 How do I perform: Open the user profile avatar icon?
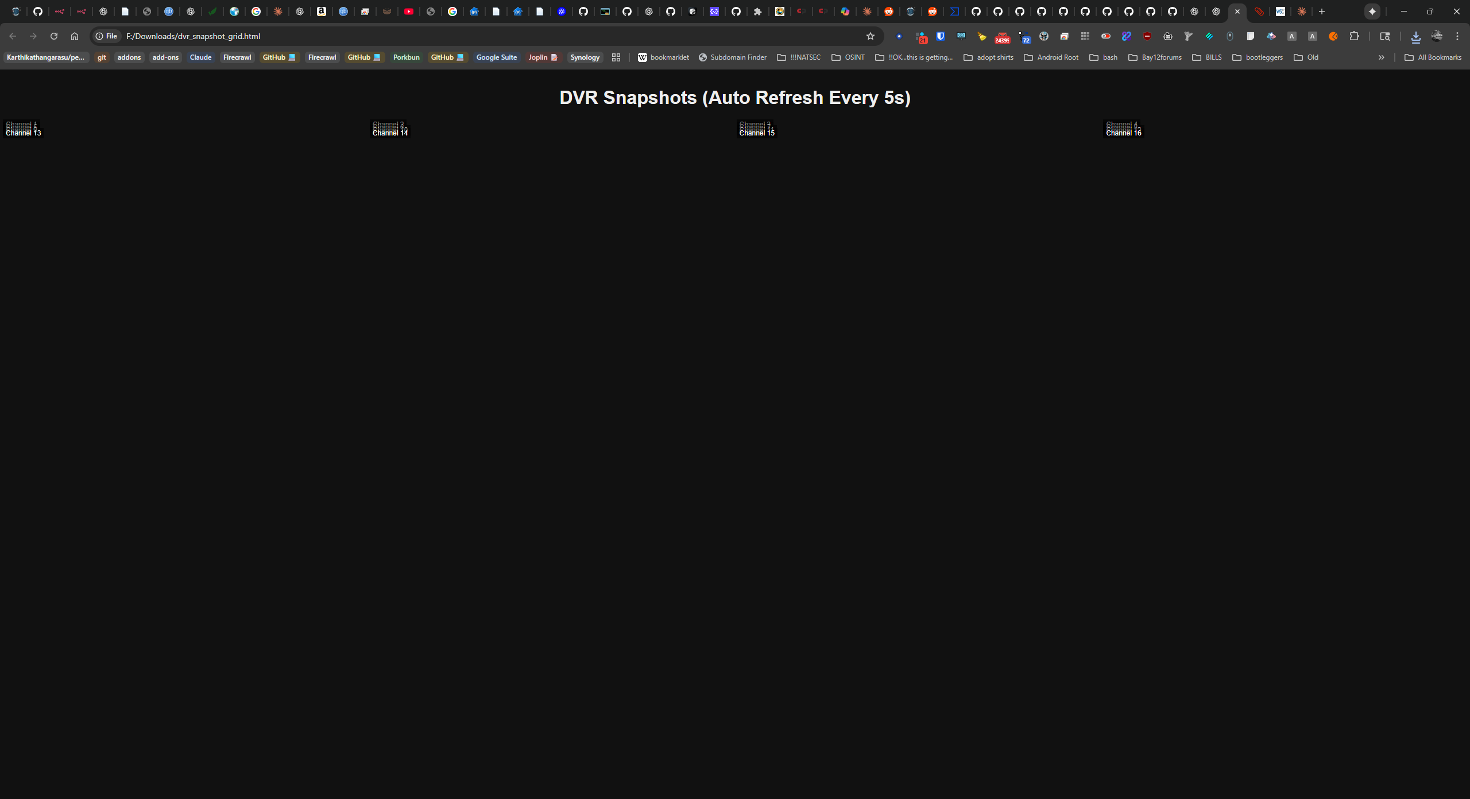[x=1437, y=36]
